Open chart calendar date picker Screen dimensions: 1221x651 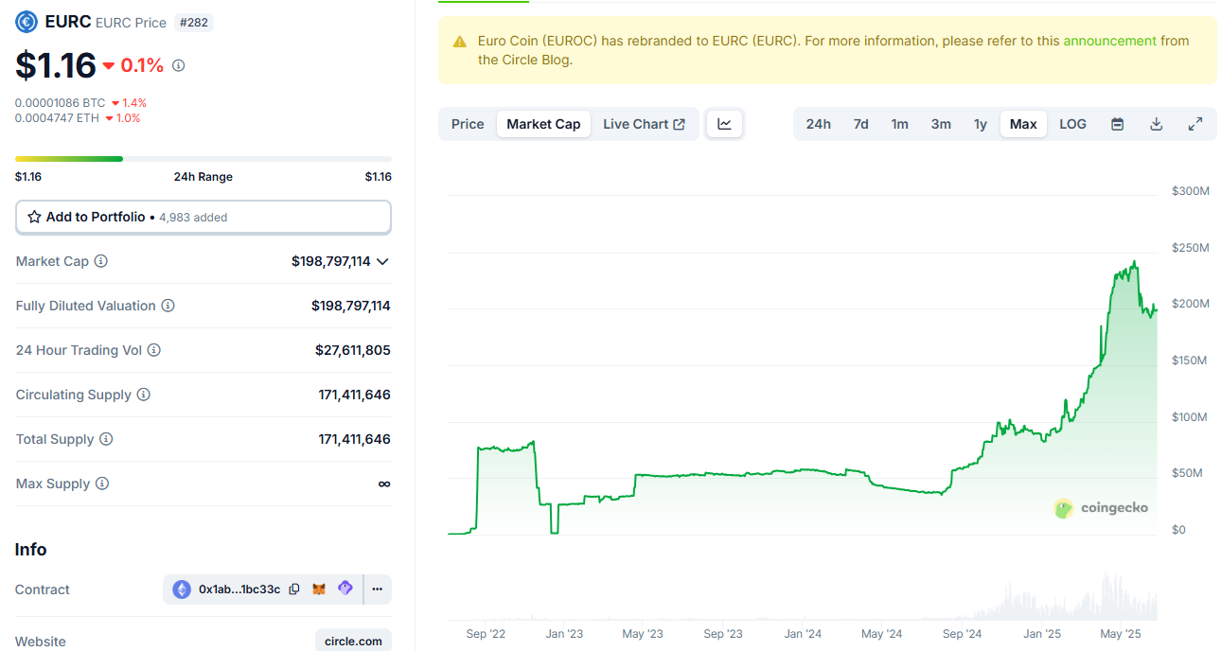(1117, 124)
